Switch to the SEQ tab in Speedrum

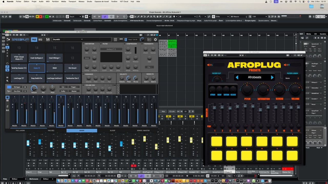(x=40, y=40)
